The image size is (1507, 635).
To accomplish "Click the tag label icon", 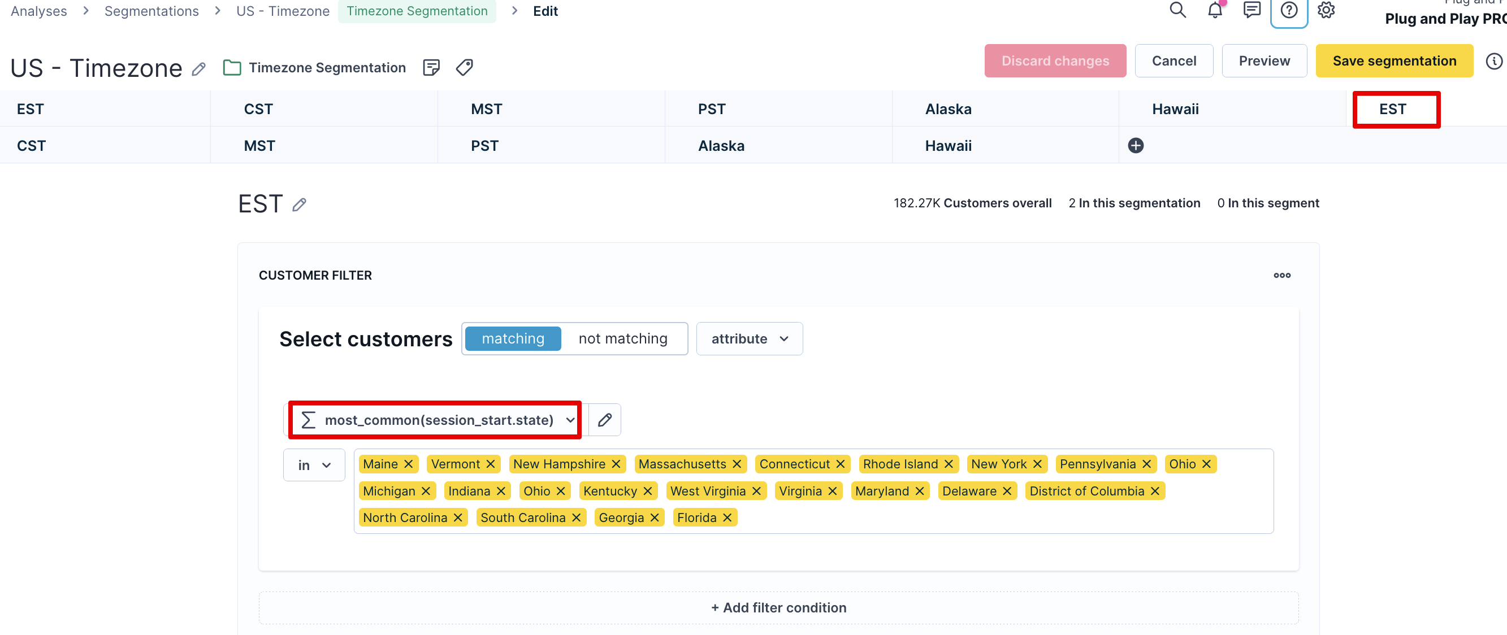I will pyautogui.click(x=465, y=67).
